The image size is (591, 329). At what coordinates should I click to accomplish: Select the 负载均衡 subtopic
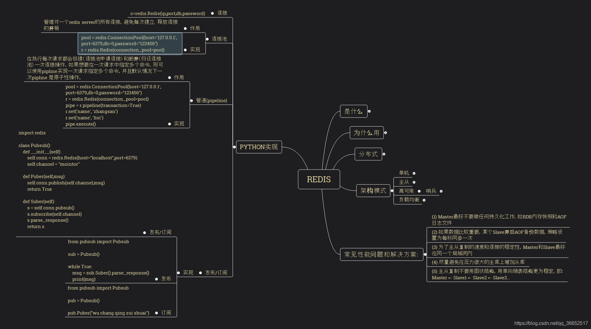tap(409, 199)
